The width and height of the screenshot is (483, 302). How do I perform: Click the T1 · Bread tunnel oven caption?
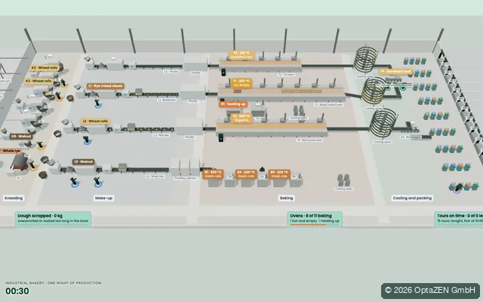[329, 105]
